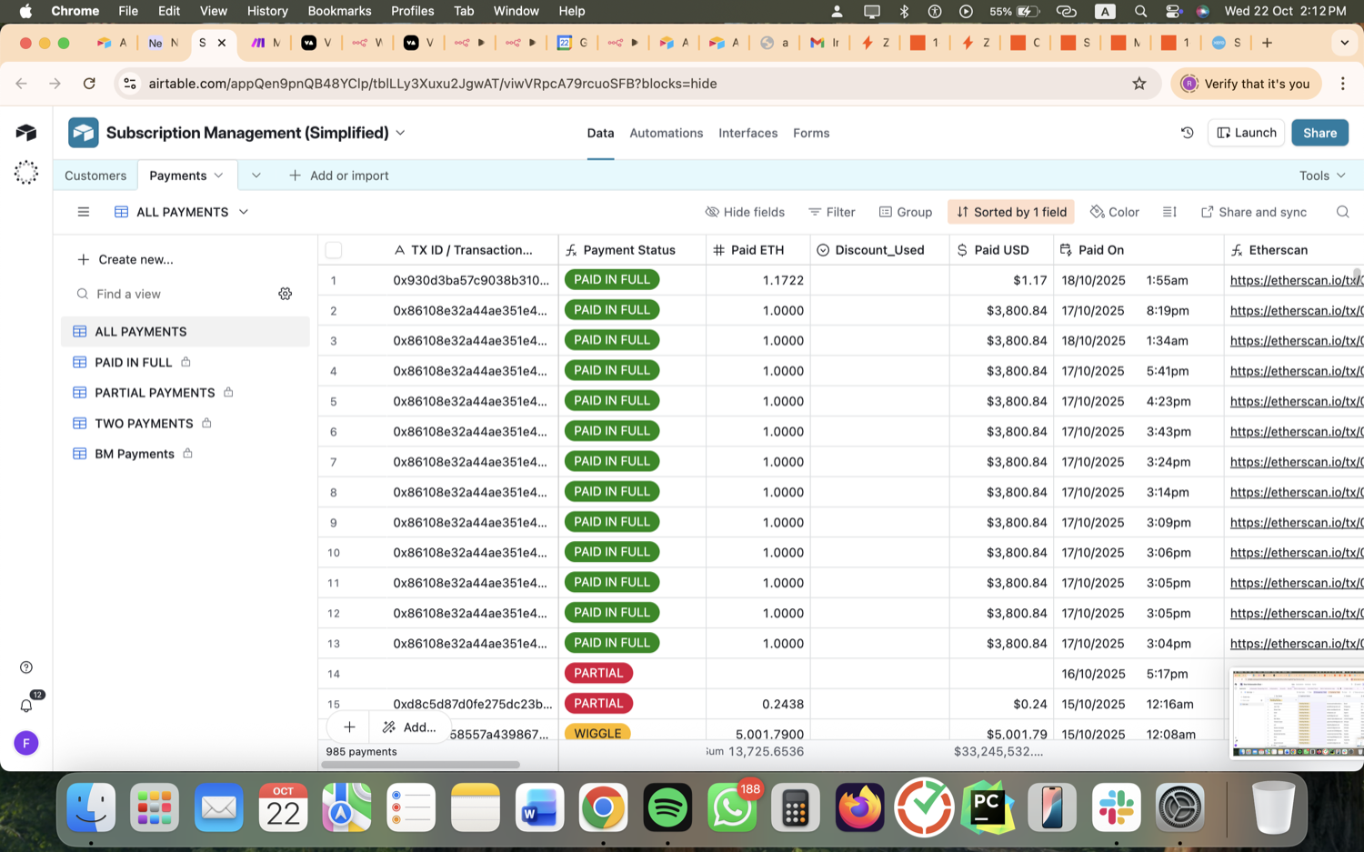Open the base icon next to title
Screen dimensions: 1364x852
pyautogui.click(x=83, y=133)
